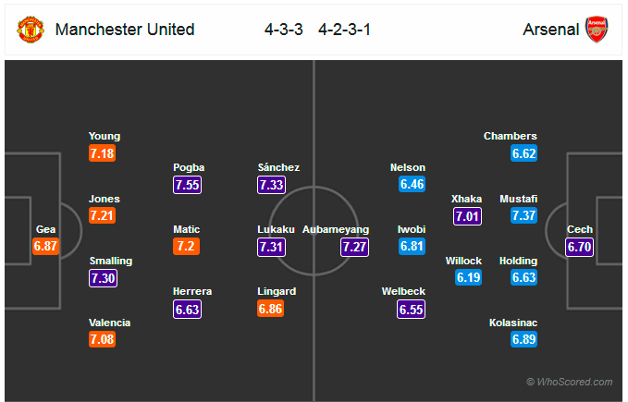The height and width of the screenshot is (402, 628).
Task: Click Gea's 6.87 rating badge
Action: pyautogui.click(x=45, y=246)
